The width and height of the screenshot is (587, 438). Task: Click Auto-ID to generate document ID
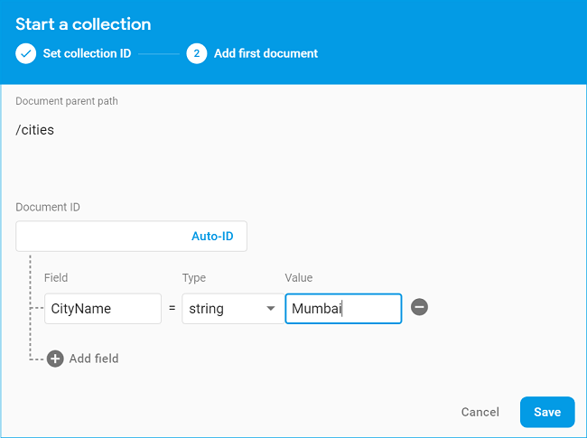tap(212, 237)
